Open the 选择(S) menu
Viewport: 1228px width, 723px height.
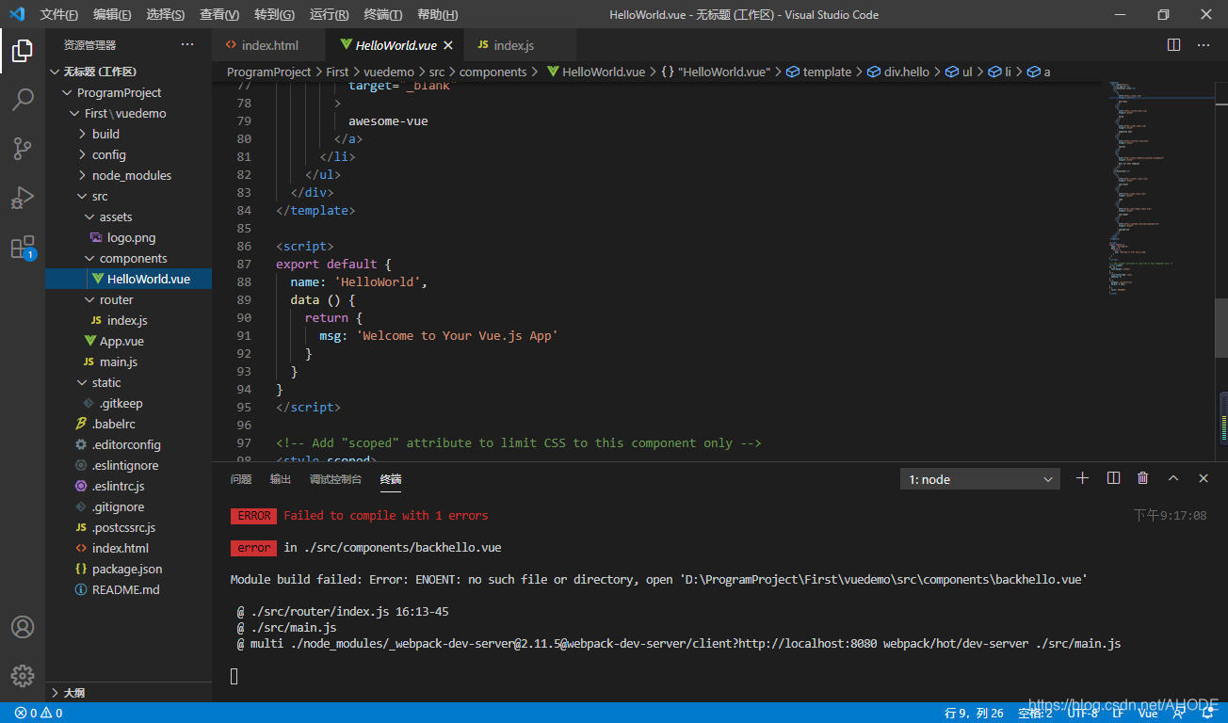(x=166, y=15)
